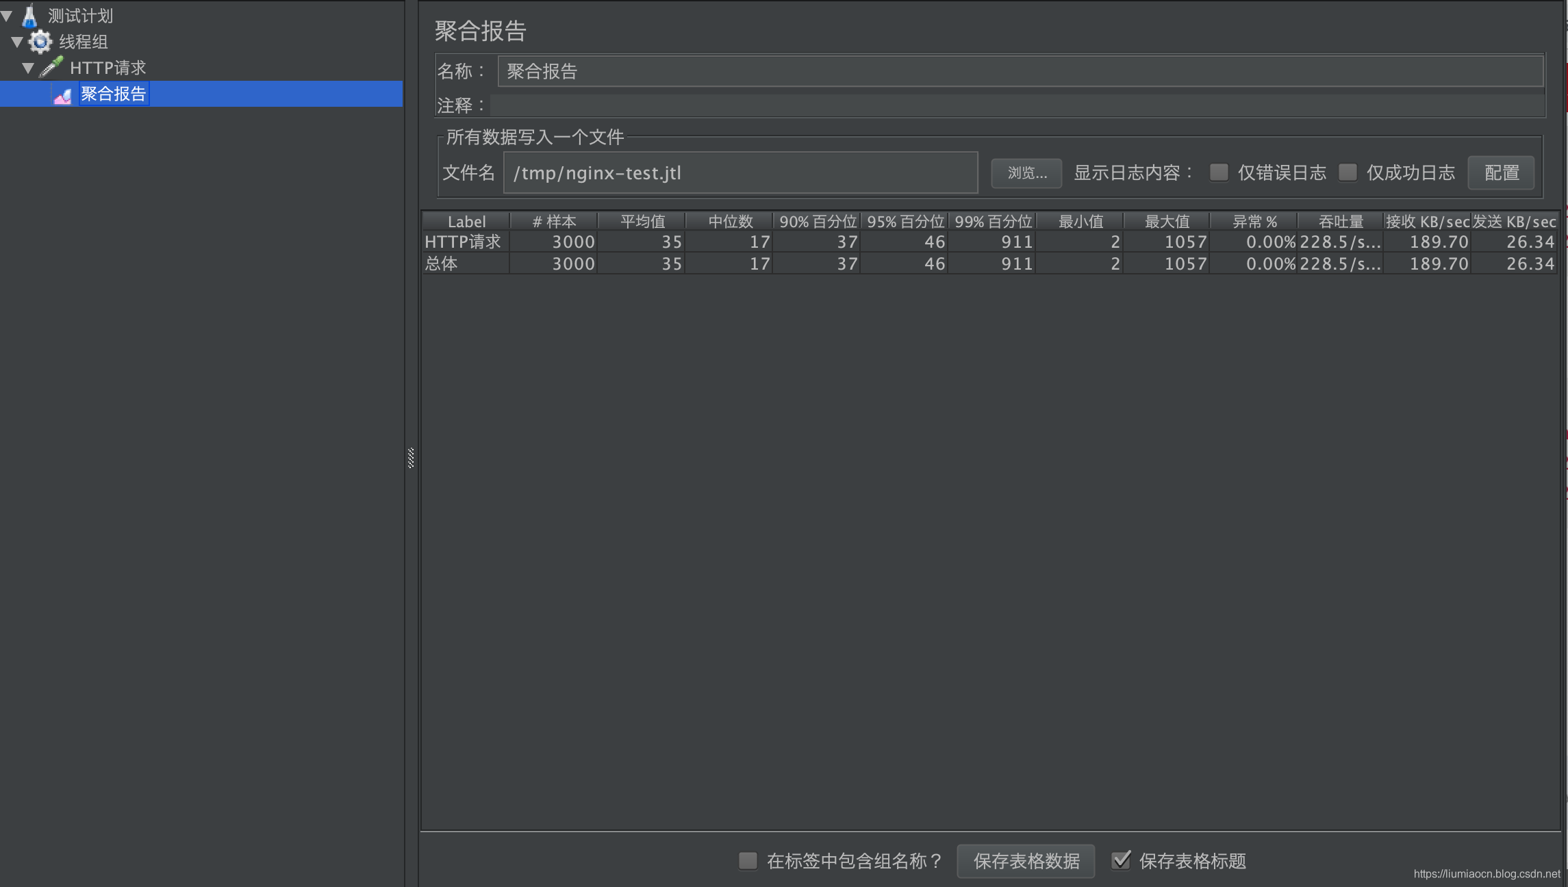Click 99% 百分位 column header

[x=992, y=221]
